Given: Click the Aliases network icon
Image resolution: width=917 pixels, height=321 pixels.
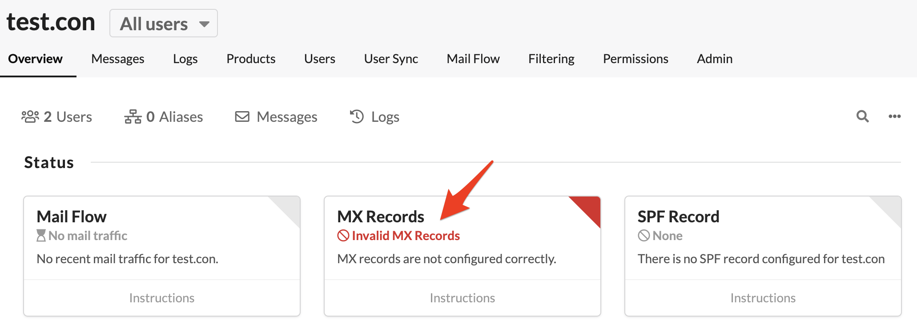Looking at the screenshot, I should point(133,116).
